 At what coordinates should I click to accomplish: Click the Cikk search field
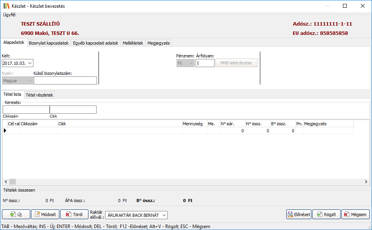73,110
